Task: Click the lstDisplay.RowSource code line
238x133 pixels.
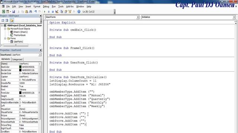Action: 80,85
